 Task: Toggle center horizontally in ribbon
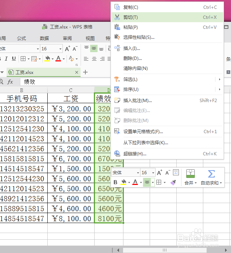coord(94,59)
